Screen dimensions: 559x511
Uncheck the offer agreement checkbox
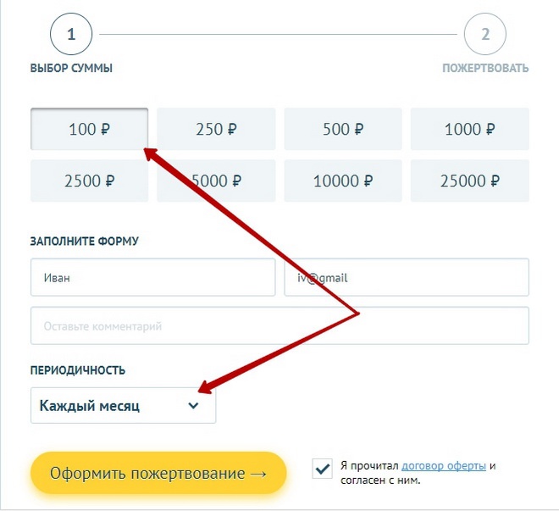[x=322, y=469]
